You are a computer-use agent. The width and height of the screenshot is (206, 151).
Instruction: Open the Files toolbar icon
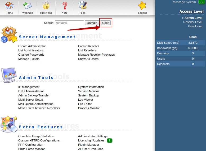82,6
